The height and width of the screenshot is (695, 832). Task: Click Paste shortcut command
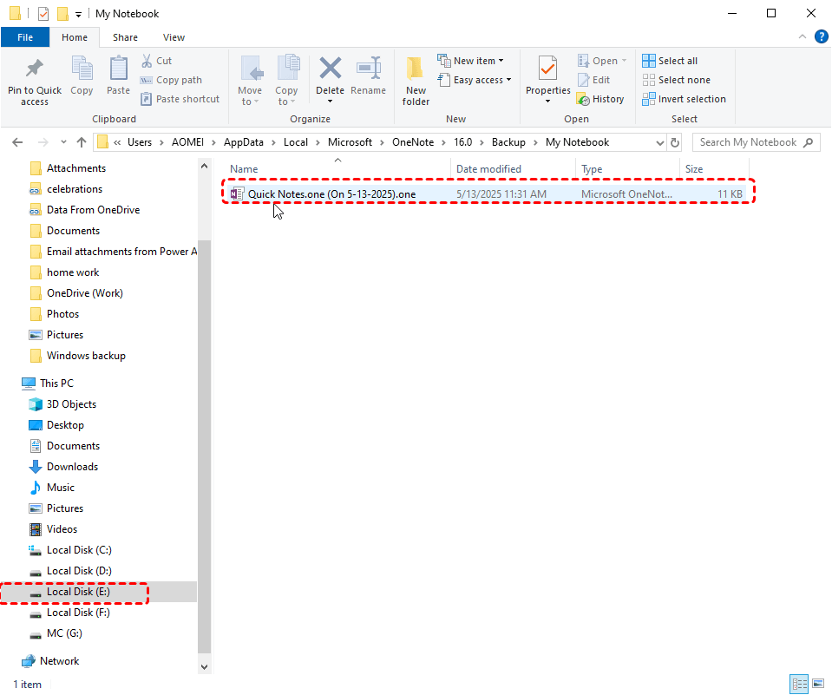click(x=180, y=99)
